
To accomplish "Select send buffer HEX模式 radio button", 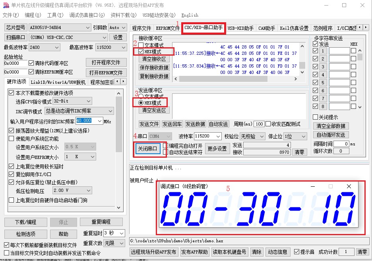I will coord(141,102).
